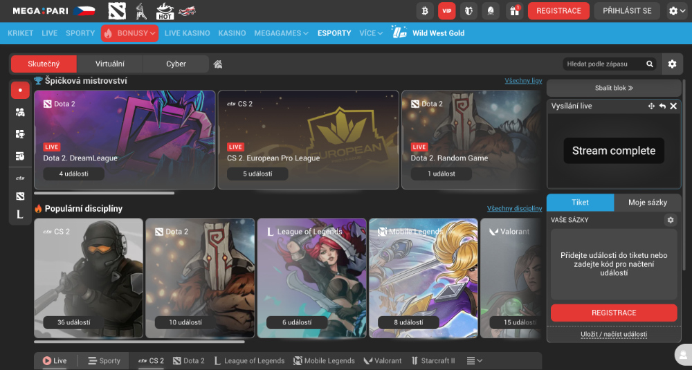Click the move icon in Vysílání live panel
The image size is (692, 370).
651,107
